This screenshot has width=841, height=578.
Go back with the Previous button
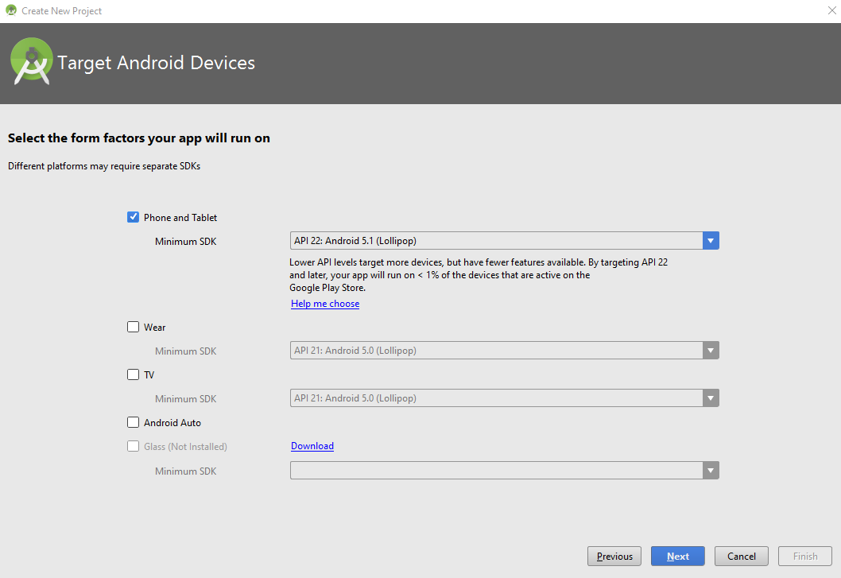(614, 557)
